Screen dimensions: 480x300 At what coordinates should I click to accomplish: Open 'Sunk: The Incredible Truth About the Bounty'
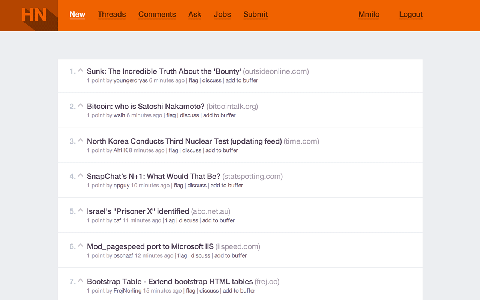(164, 71)
